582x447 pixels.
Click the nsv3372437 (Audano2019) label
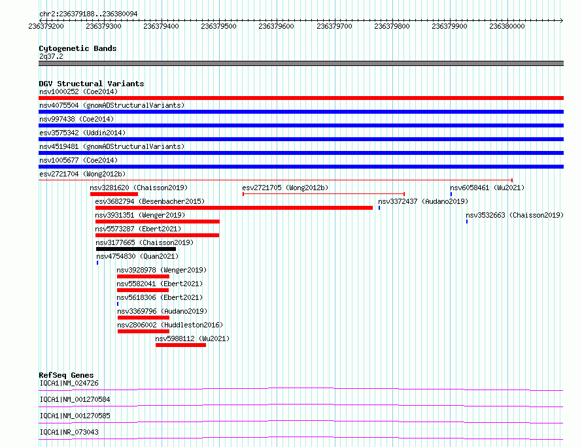tap(423, 201)
